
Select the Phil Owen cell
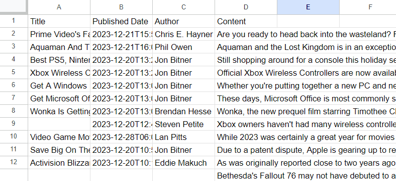[183, 47]
